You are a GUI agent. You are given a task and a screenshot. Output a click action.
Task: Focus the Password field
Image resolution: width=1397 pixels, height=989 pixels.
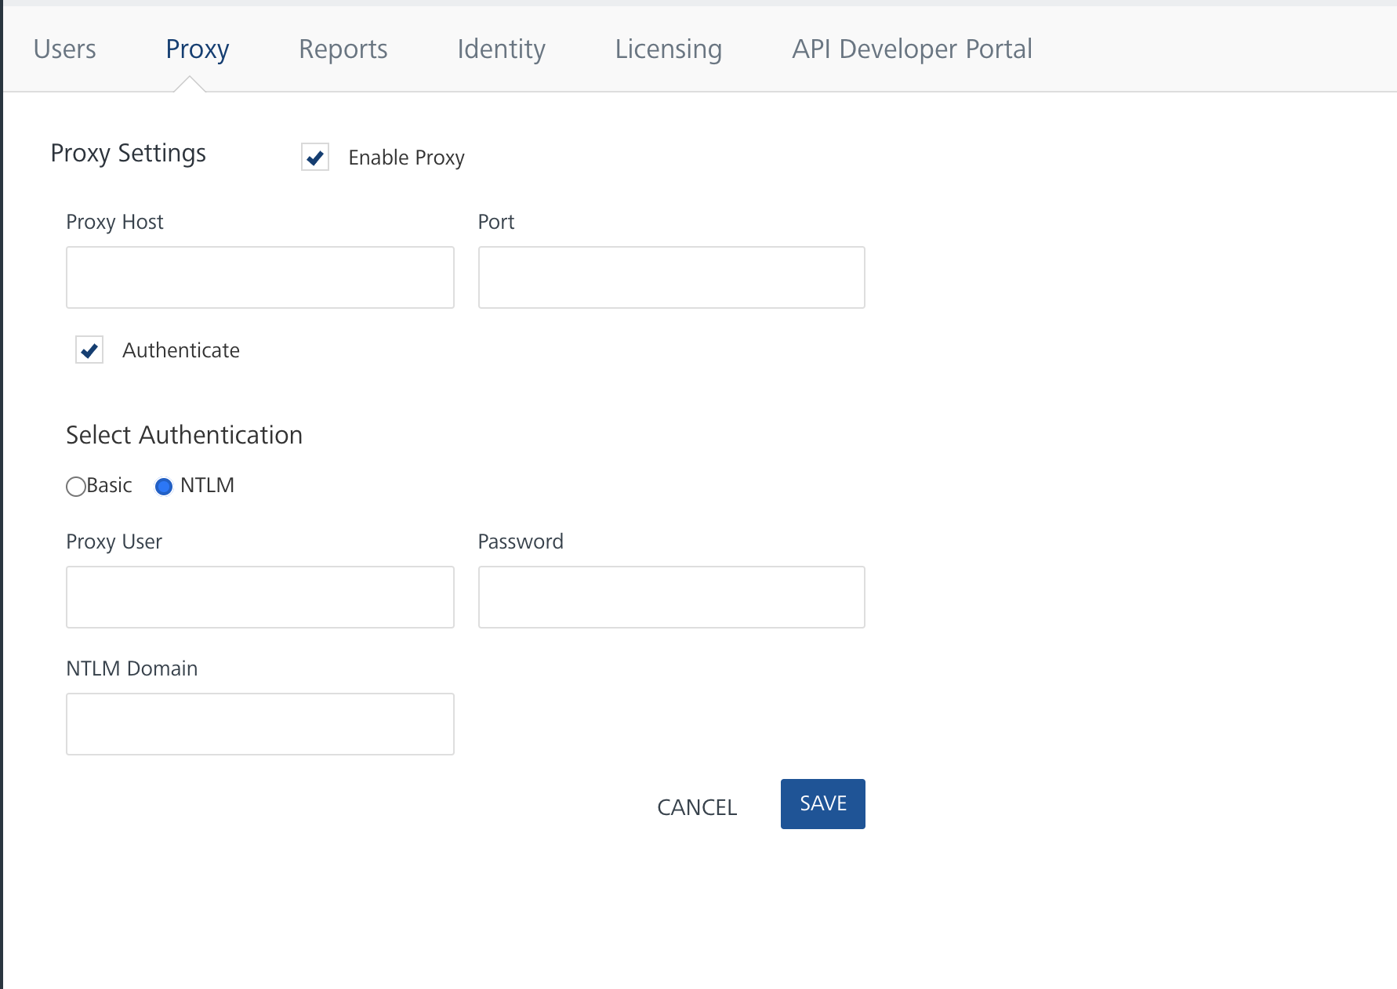tap(671, 597)
